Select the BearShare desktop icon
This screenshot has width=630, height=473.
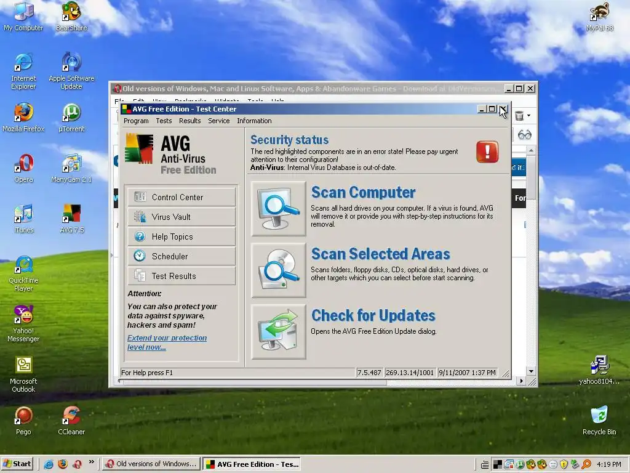point(71,17)
